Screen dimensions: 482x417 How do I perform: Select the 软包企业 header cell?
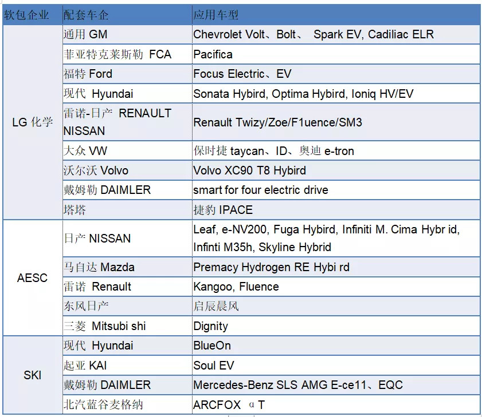click(x=33, y=15)
